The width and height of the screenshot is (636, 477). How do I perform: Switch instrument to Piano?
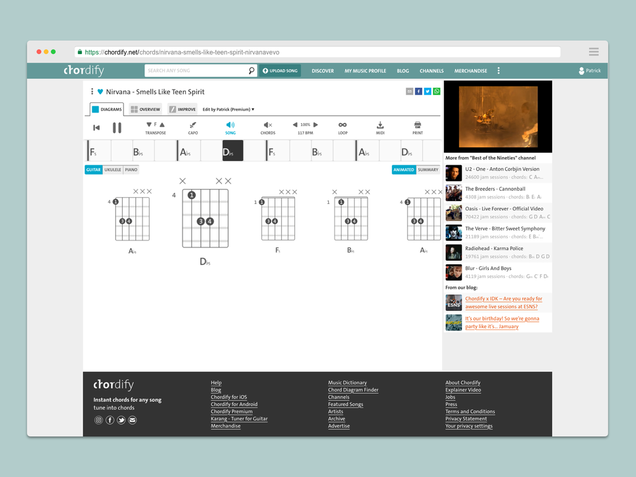131,170
